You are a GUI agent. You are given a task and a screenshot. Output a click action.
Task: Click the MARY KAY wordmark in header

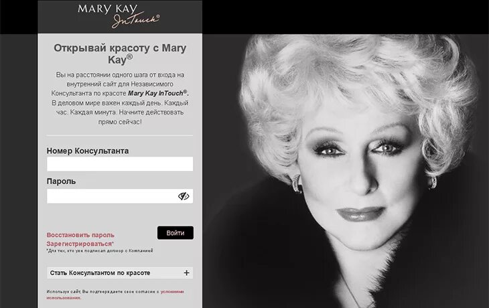(107, 9)
